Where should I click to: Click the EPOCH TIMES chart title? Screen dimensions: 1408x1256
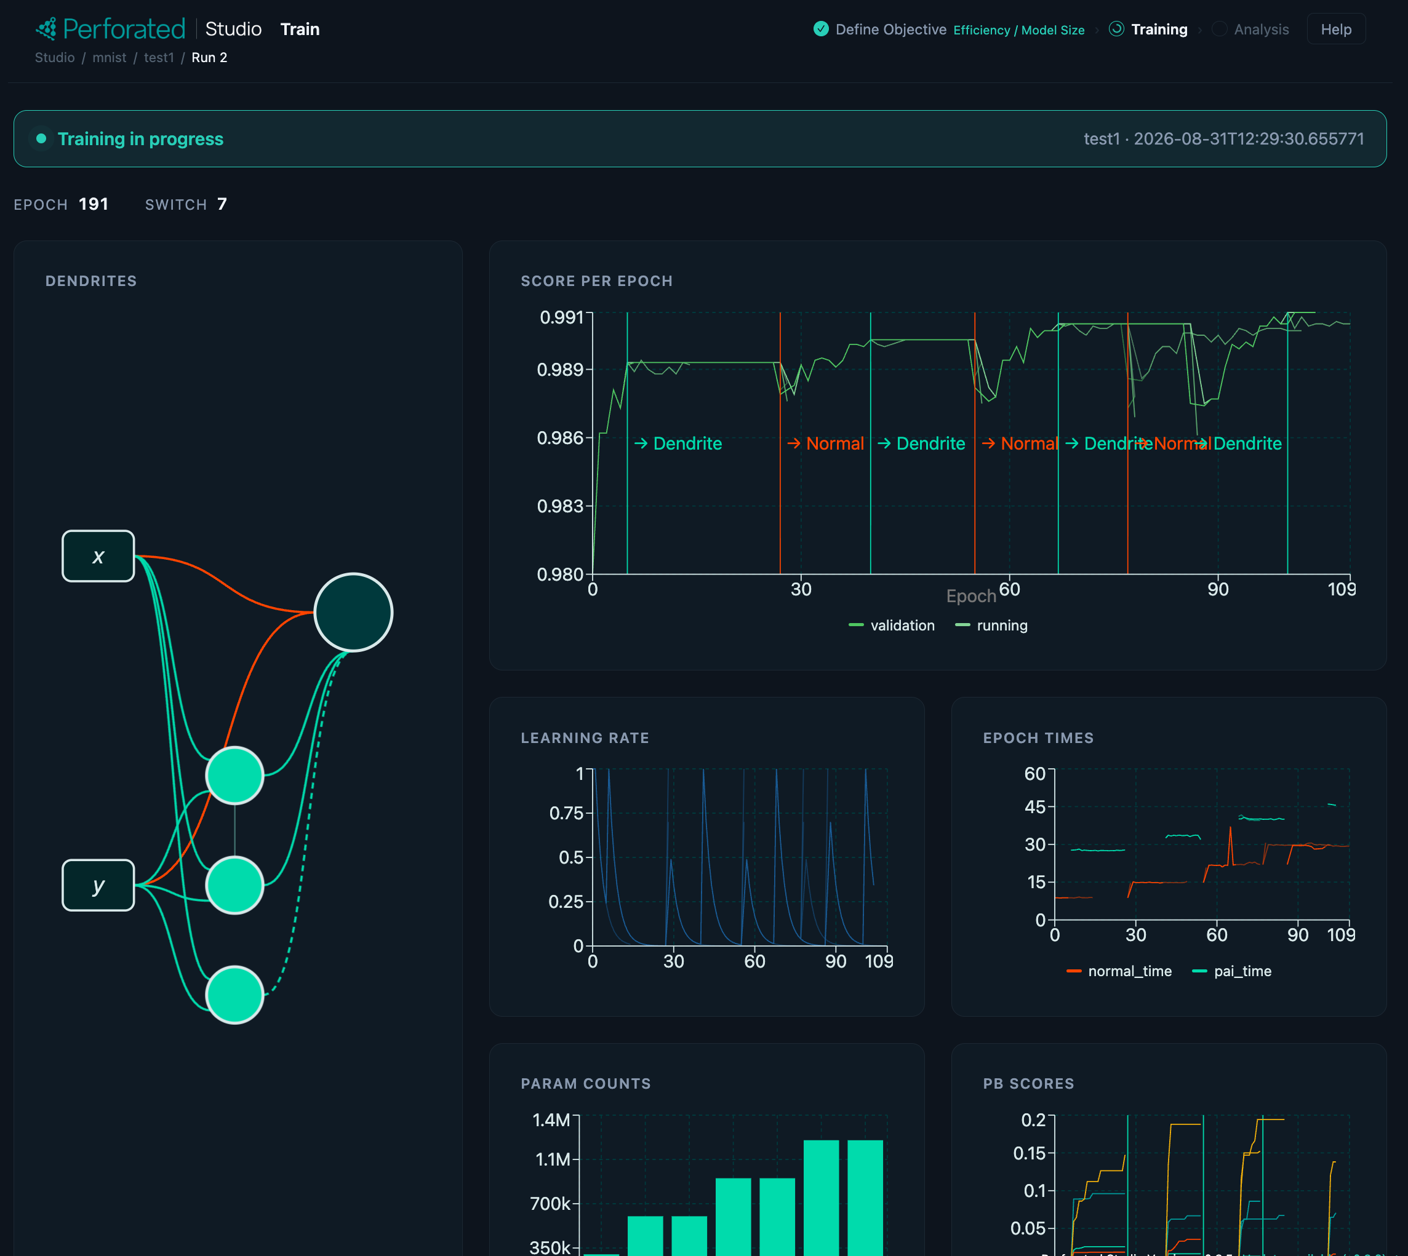1038,737
